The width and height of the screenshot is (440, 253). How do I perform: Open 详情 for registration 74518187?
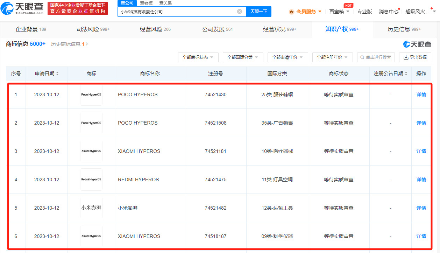[421, 236]
